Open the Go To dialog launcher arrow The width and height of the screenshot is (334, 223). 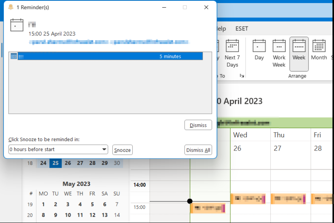coord(242,75)
